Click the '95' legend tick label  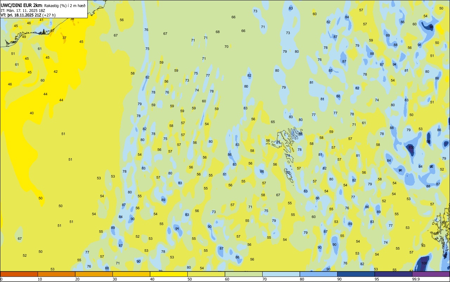pyautogui.click(x=377, y=279)
